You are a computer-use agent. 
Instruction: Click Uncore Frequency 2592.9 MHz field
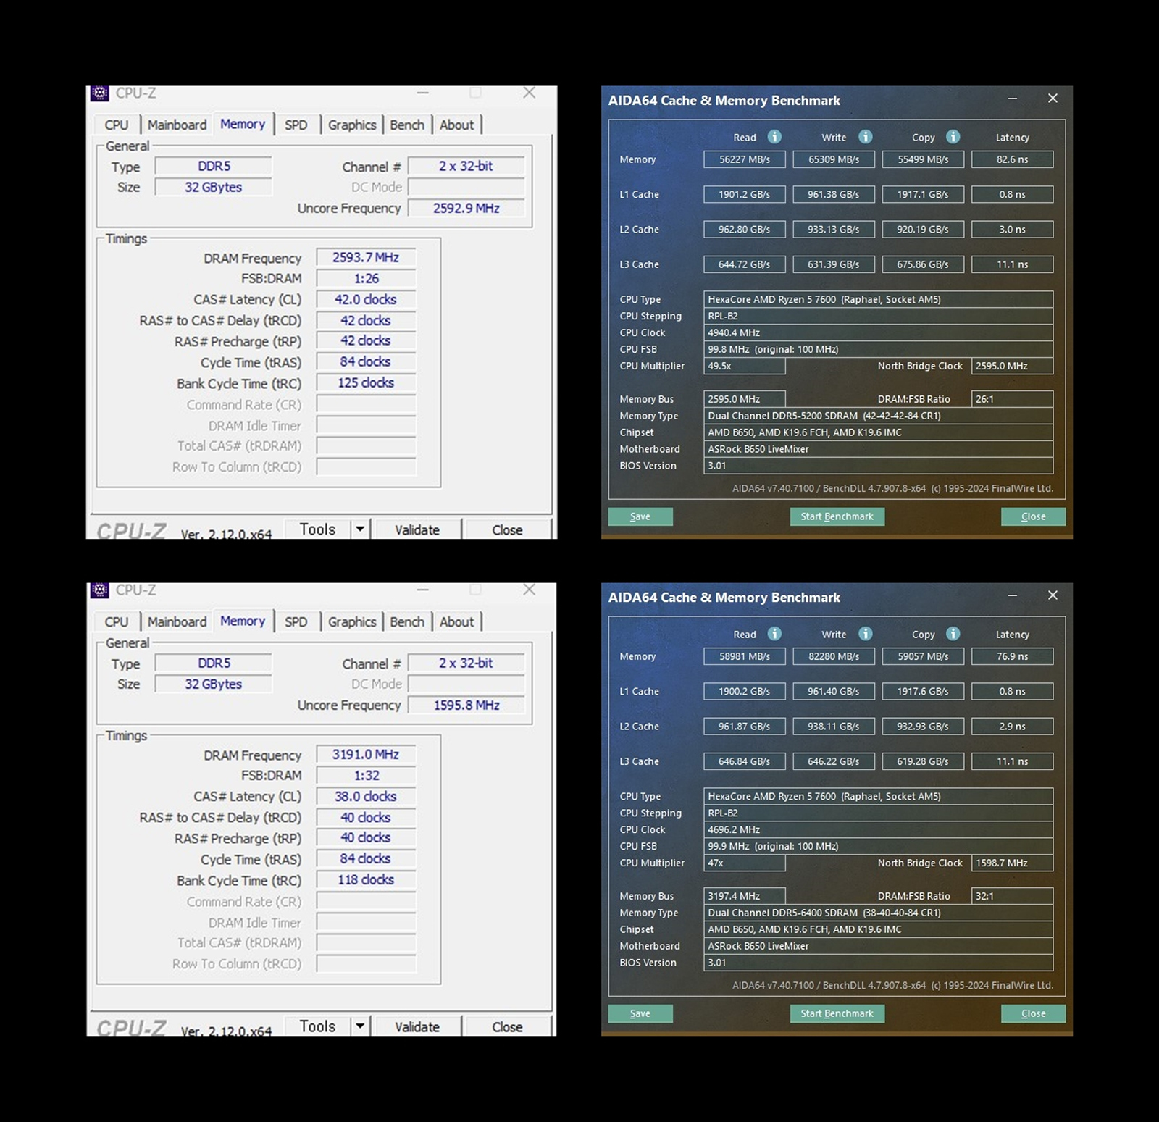tap(466, 208)
